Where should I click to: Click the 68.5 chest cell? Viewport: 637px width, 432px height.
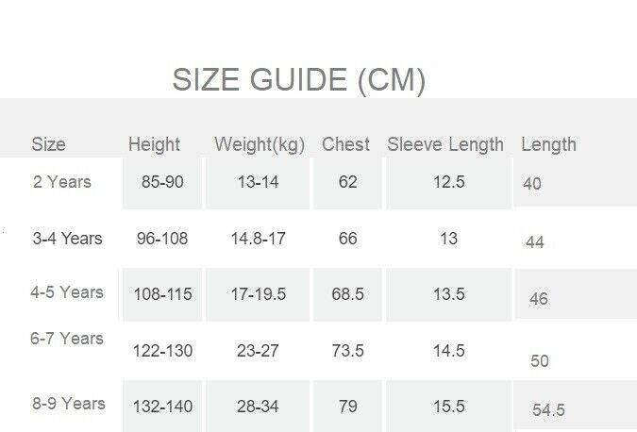348,294
